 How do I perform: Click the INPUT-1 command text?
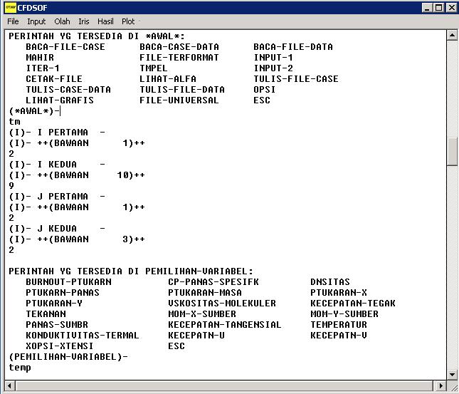[x=273, y=58]
